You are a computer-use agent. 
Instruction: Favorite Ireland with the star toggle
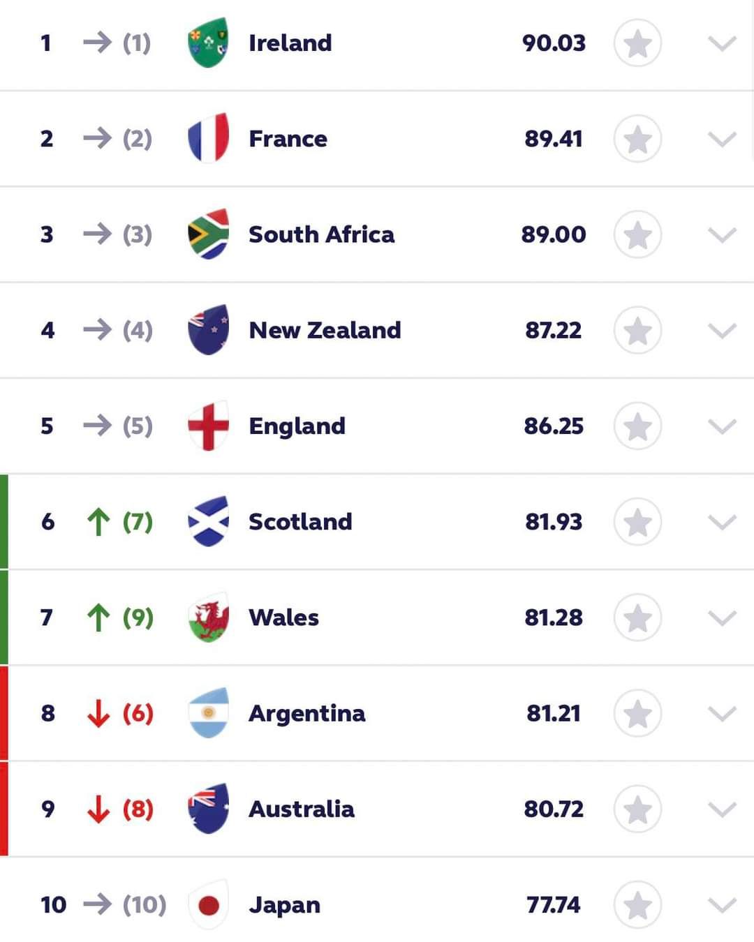pos(637,44)
